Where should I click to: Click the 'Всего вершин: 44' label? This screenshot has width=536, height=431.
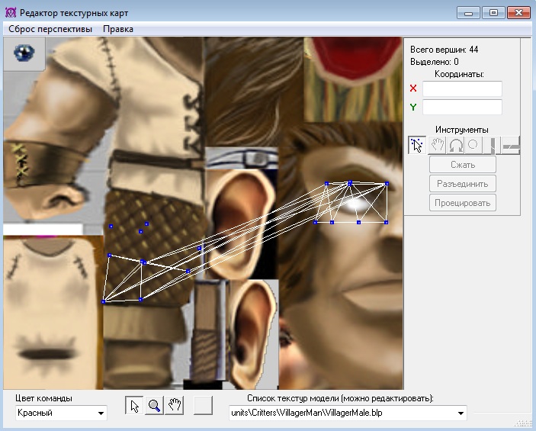(x=444, y=50)
